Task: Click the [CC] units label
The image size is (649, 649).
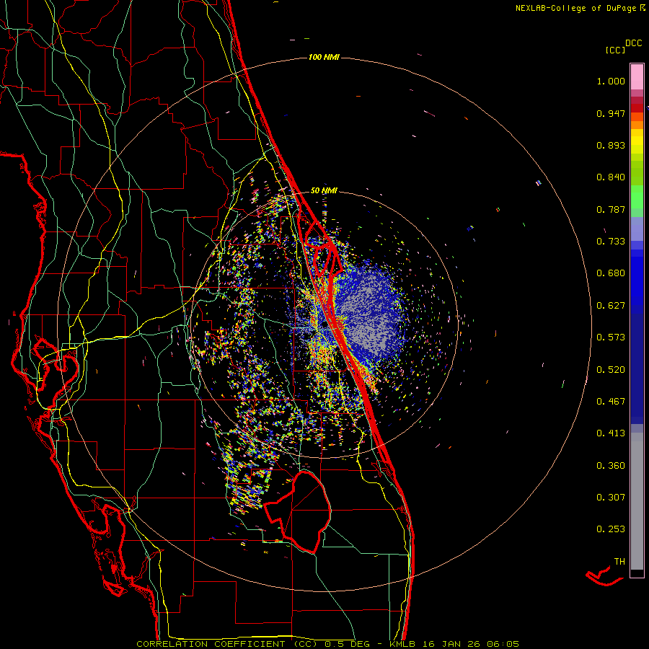Action: [x=615, y=50]
